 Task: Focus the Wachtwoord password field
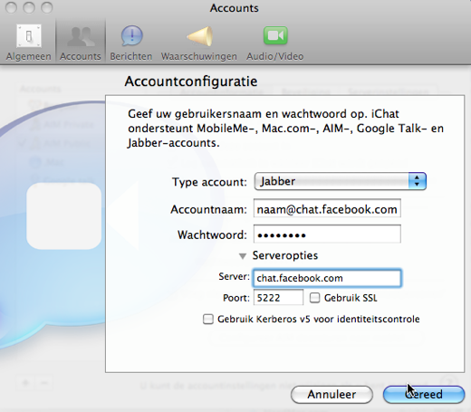tap(327, 234)
